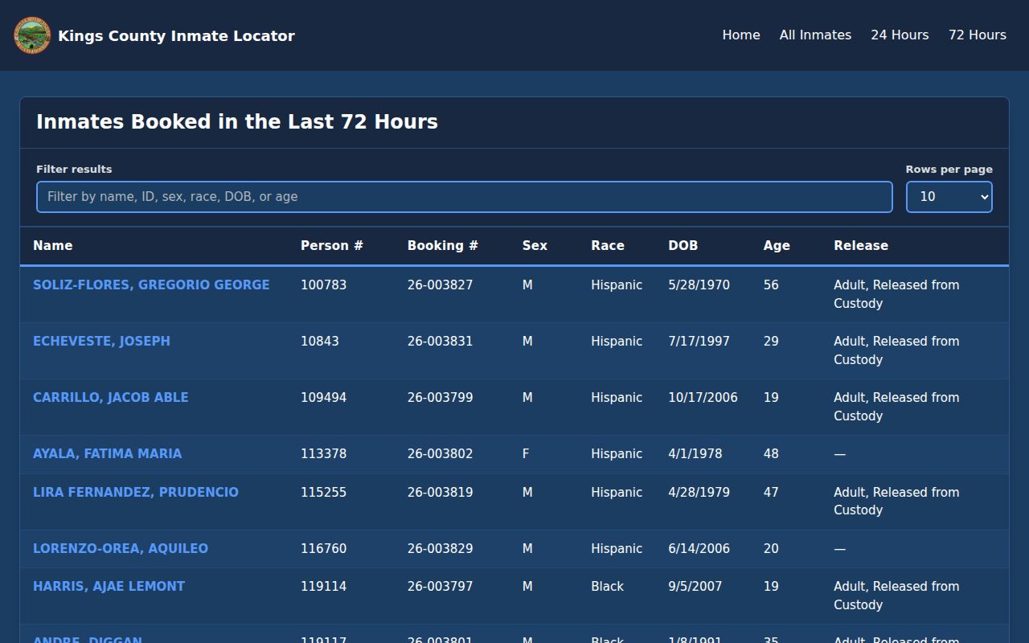This screenshot has height=643, width=1029.
Task: Select the DOB value 9/5/2007
Action: [x=695, y=586]
